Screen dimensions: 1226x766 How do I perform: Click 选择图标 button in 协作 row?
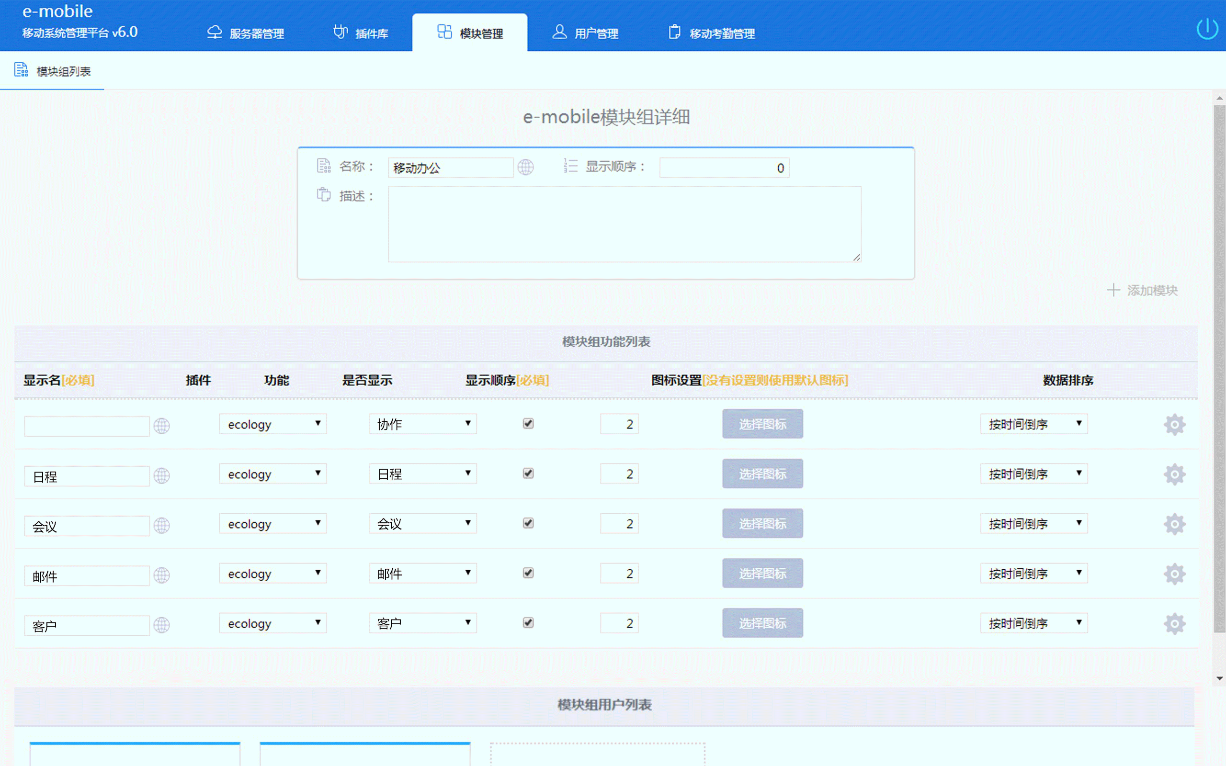pos(762,424)
